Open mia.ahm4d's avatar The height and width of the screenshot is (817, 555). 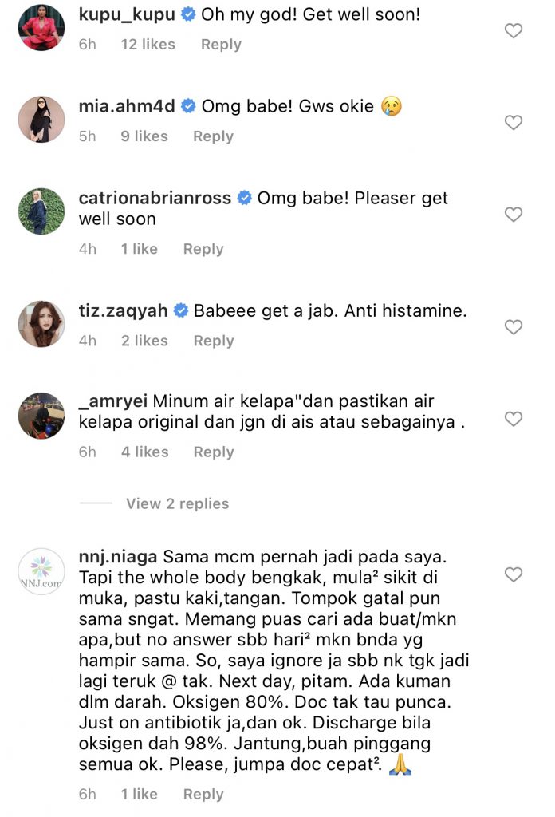pyautogui.click(x=41, y=120)
